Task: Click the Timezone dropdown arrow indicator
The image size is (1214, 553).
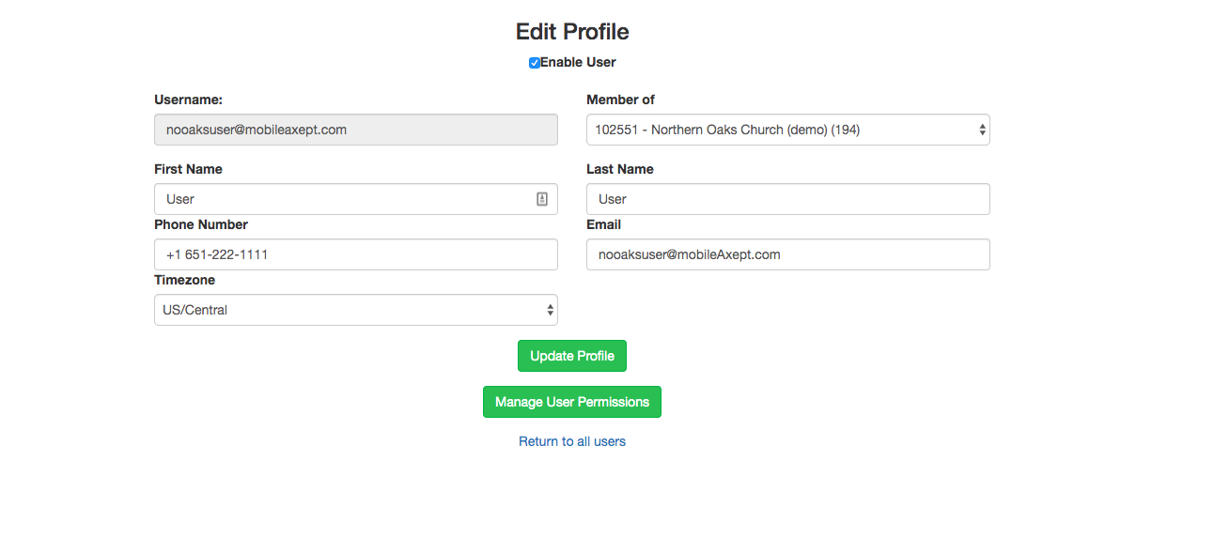Action: point(551,310)
